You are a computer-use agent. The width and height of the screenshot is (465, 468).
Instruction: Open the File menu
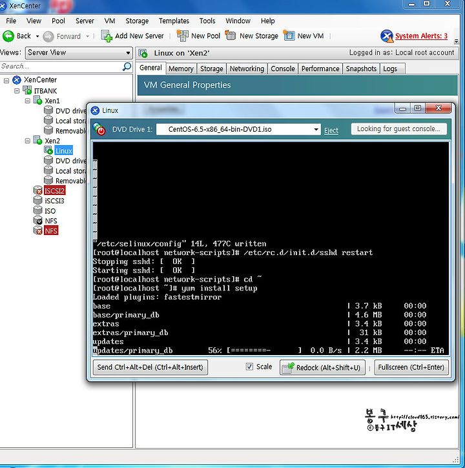pos(11,21)
